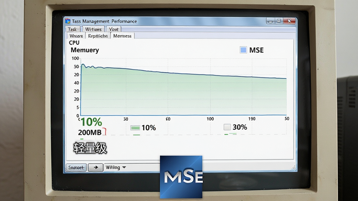Click the MSE legend label
Image resolution: width=358 pixels, height=201 pixels.
click(256, 50)
